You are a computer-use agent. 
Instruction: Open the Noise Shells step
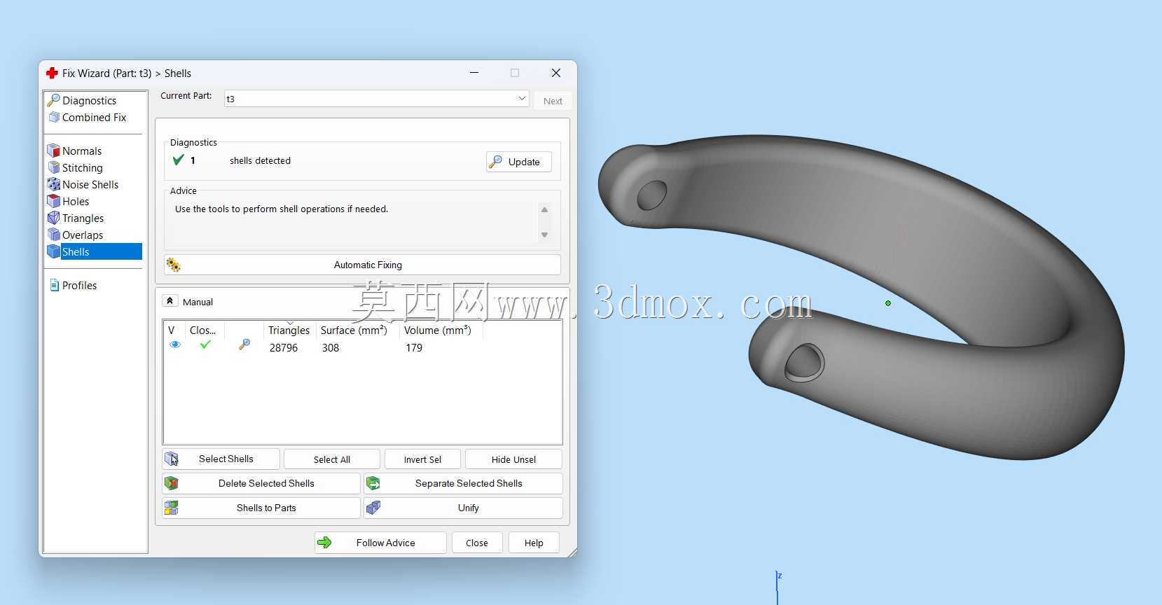tap(90, 184)
